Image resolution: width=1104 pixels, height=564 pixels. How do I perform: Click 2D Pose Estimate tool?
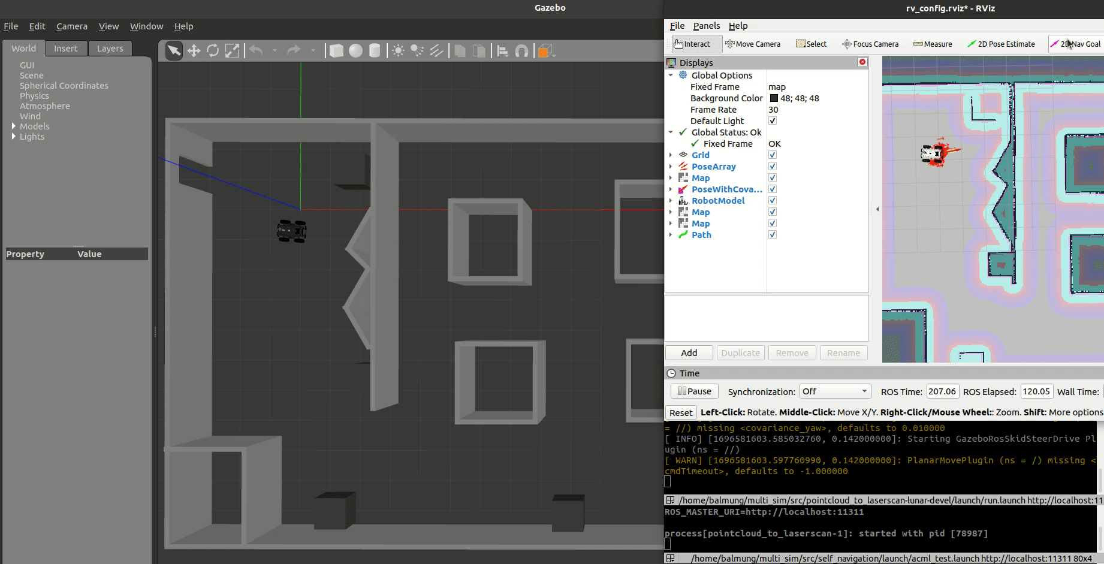click(x=1001, y=44)
